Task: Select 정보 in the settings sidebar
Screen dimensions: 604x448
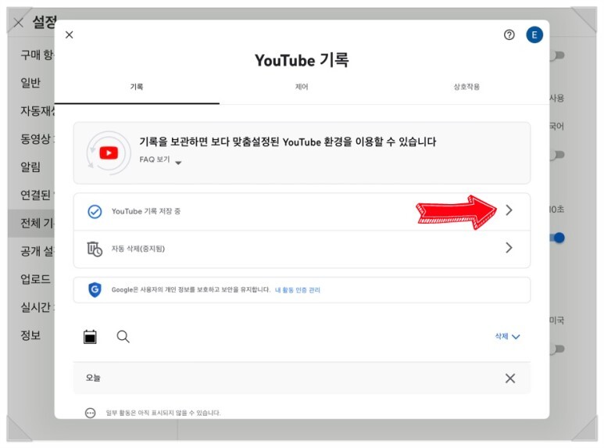Action: coord(30,335)
